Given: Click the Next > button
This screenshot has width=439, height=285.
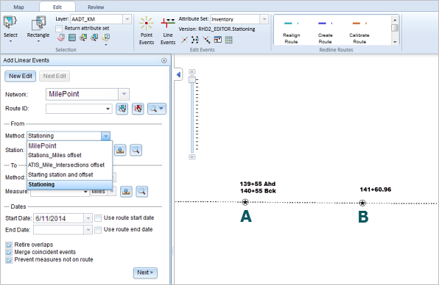Looking at the screenshot, I should tap(145, 273).
